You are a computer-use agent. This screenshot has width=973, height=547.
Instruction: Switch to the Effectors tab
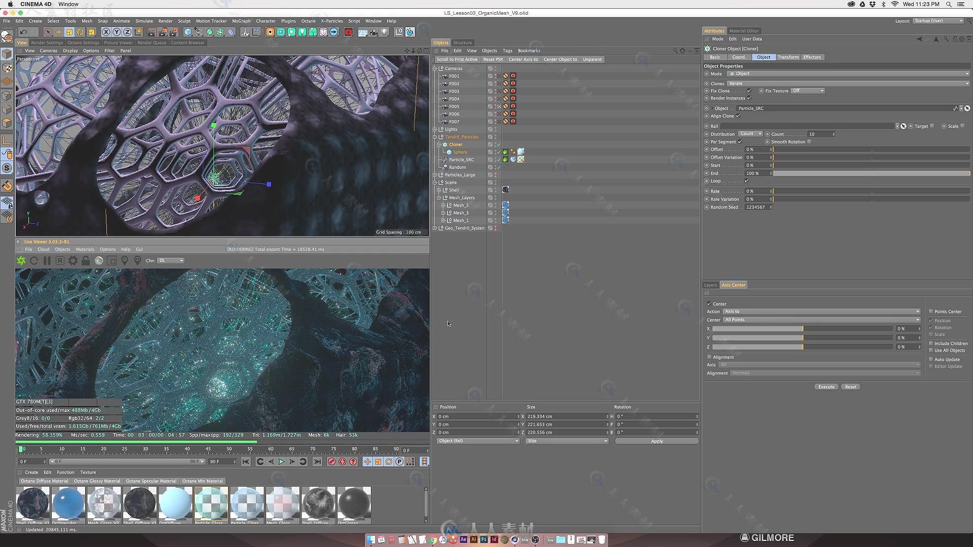[812, 57]
